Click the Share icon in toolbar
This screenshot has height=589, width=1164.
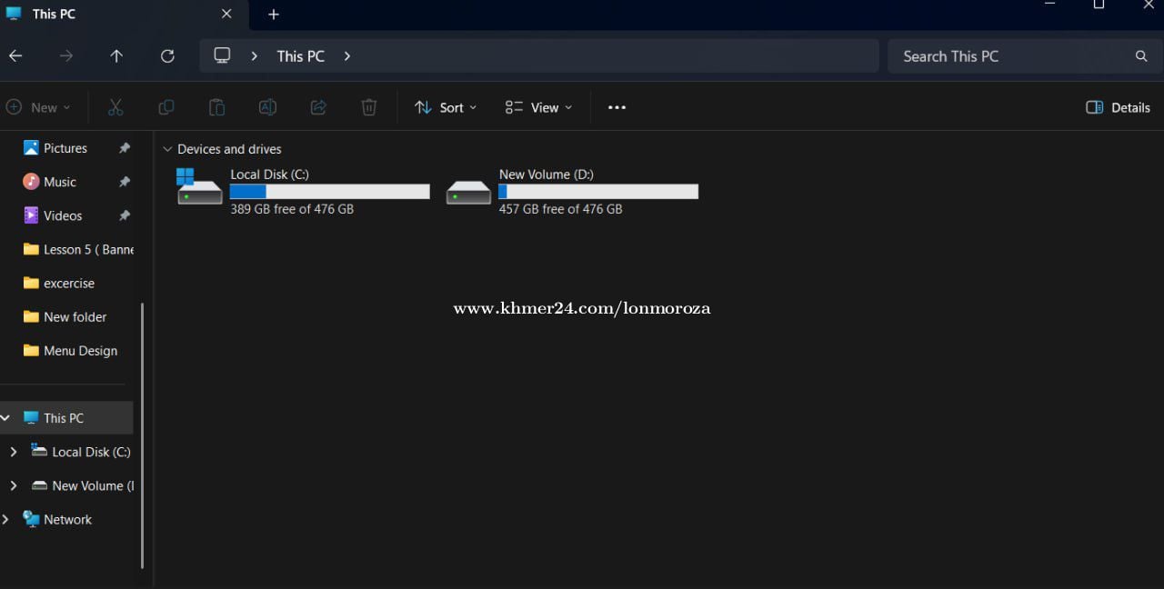[318, 107]
